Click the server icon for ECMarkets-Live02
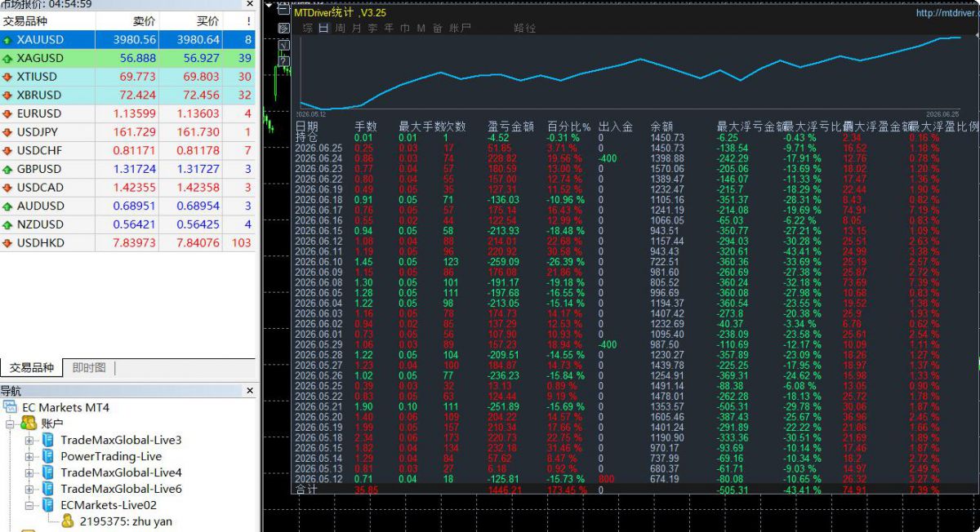The width and height of the screenshot is (980, 532). tap(47, 505)
